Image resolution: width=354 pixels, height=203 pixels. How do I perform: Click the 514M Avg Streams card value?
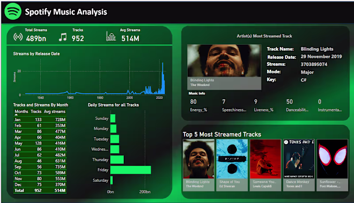pos(130,38)
